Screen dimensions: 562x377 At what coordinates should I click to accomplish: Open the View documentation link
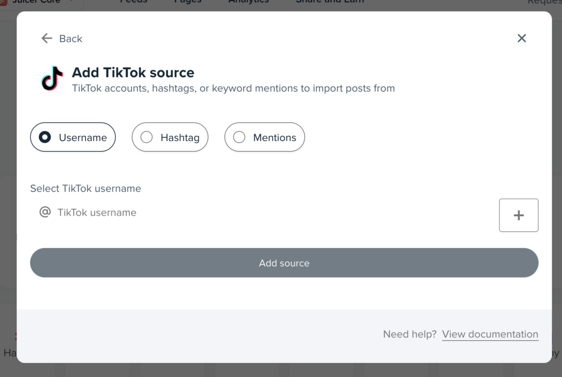click(490, 334)
